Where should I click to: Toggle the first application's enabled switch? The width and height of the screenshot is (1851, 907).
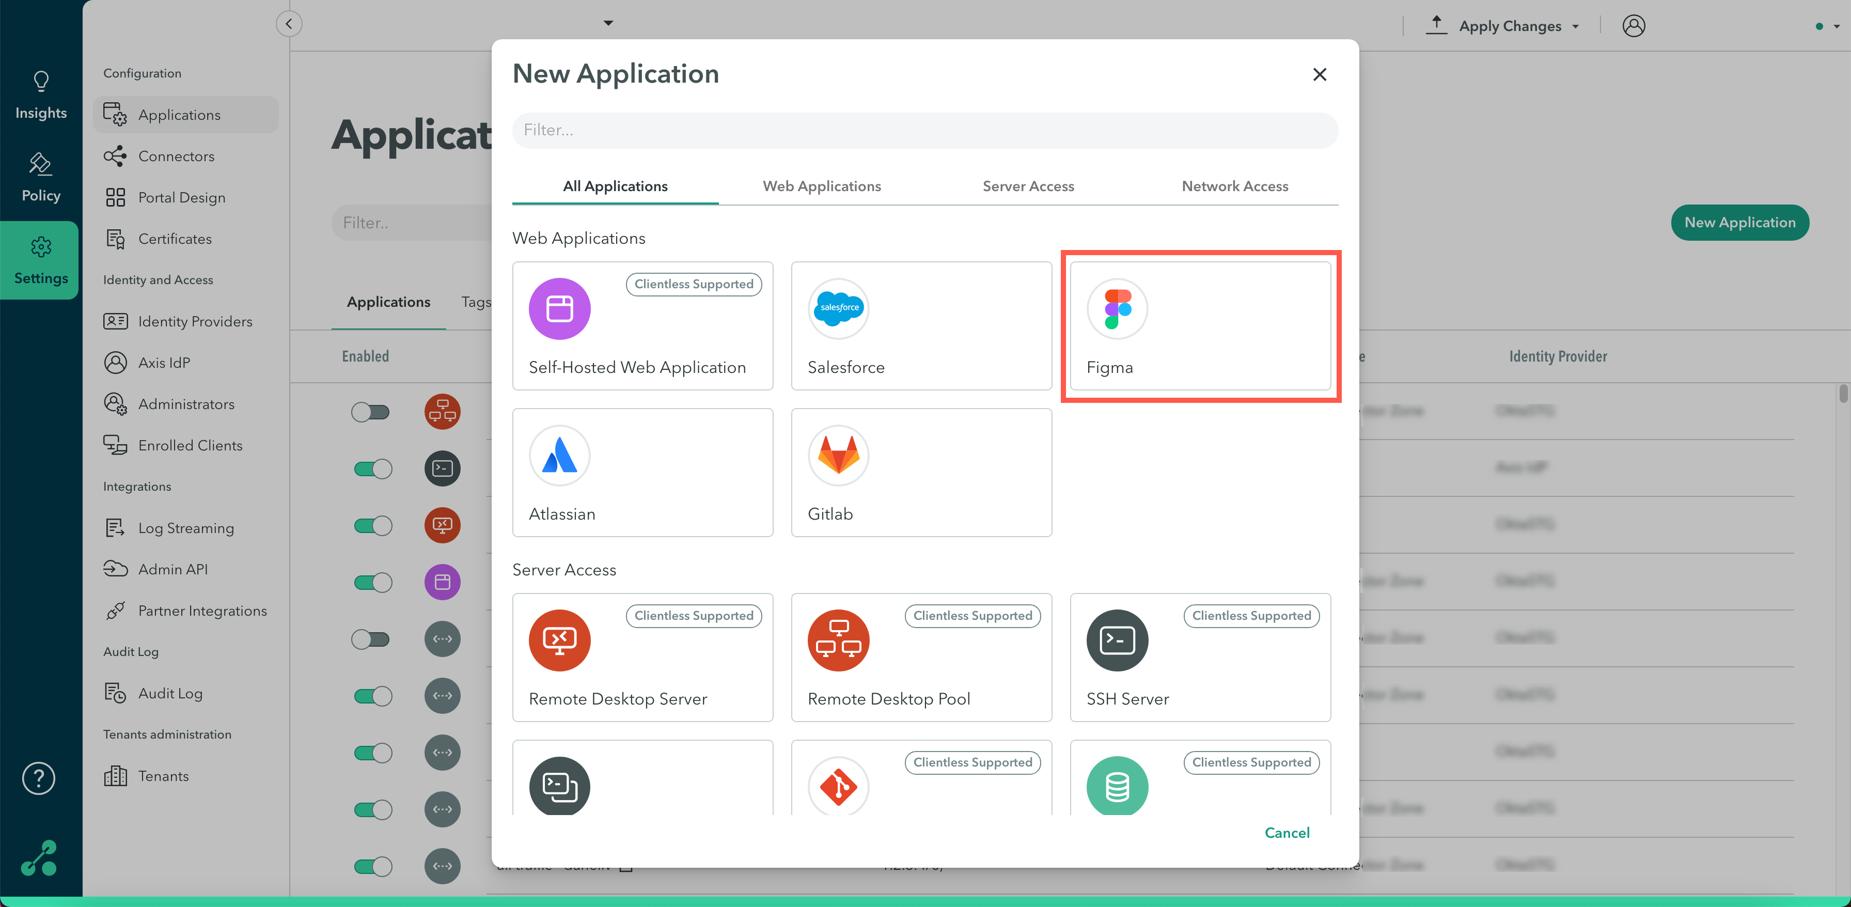[370, 412]
